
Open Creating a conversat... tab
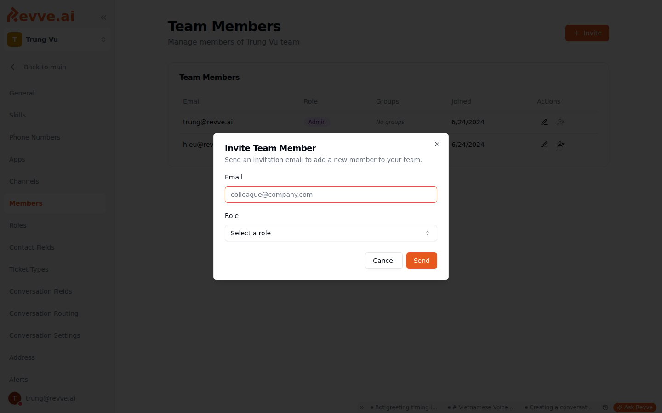[x=559, y=407]
